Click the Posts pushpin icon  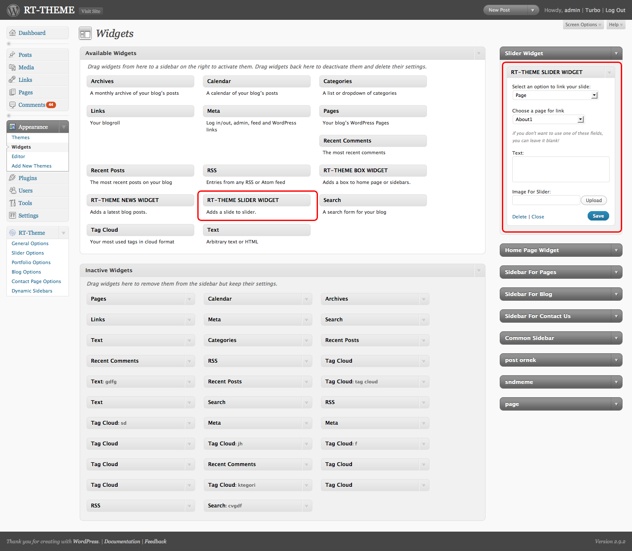point(12,55)
